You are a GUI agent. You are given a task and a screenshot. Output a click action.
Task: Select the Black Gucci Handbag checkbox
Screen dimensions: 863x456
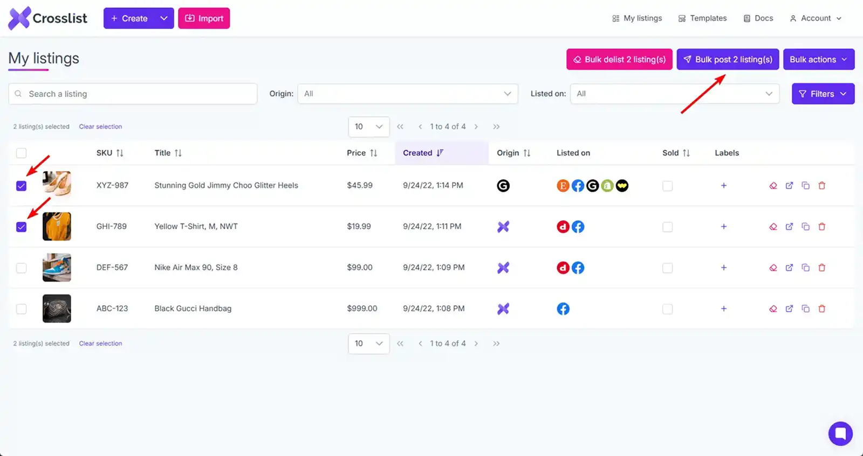point(21,309)
